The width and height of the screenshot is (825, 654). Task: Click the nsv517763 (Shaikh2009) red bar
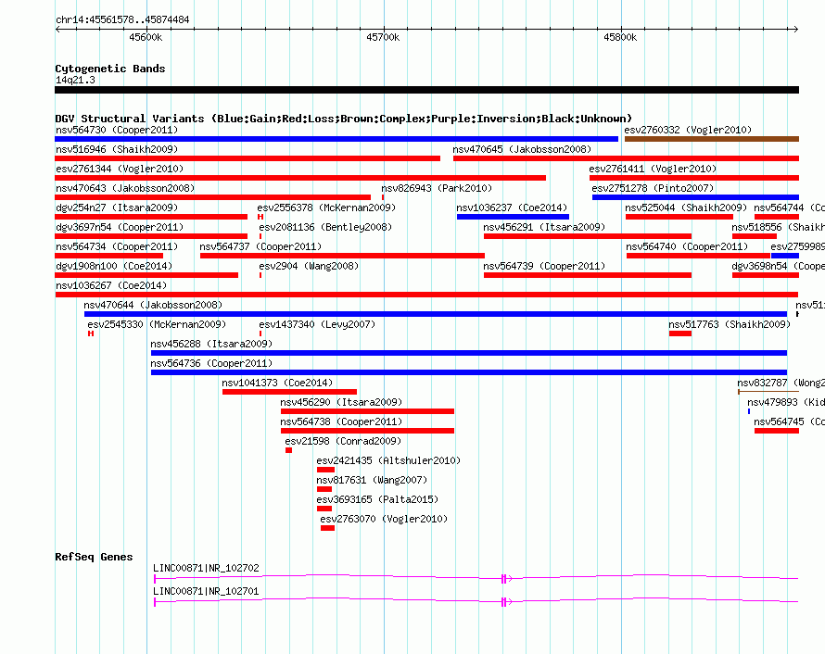(x=680, y=333)
